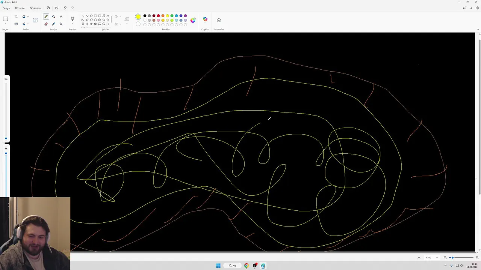
Task: Pick the down arrow shape
Action: click(83, 24)
